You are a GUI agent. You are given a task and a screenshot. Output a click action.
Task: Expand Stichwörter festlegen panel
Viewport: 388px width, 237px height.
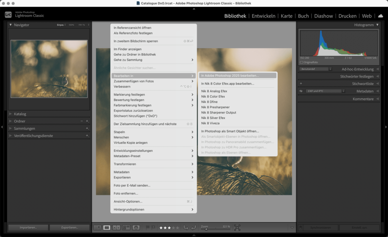(377, 76)
